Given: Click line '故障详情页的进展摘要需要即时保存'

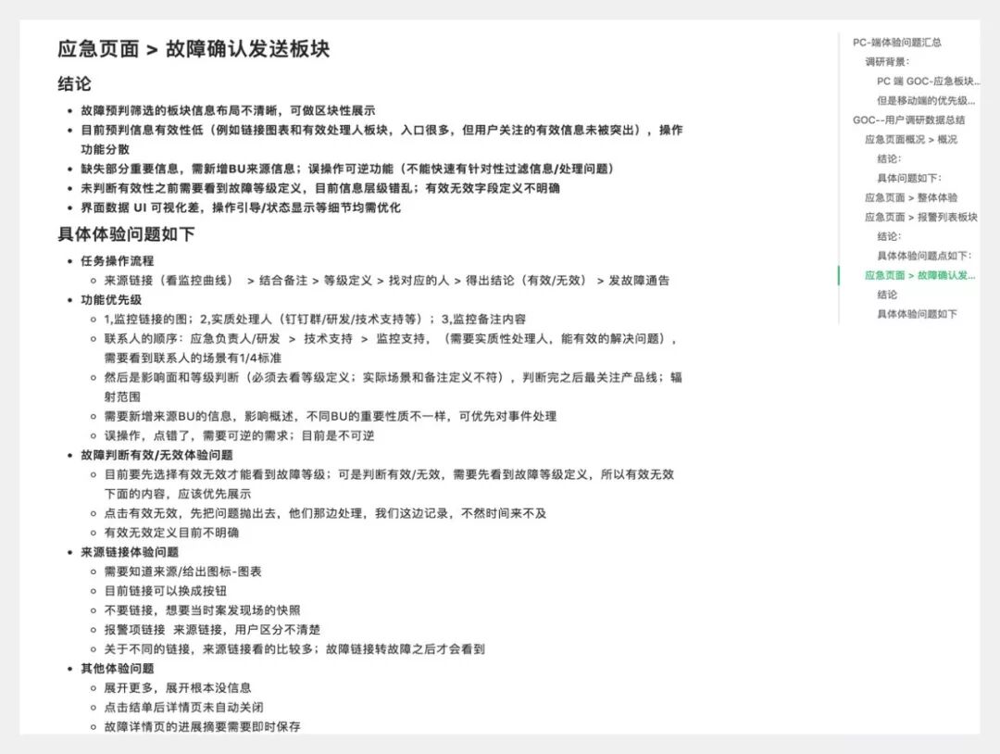Looking at the screenshot, I should coord(202,726).
